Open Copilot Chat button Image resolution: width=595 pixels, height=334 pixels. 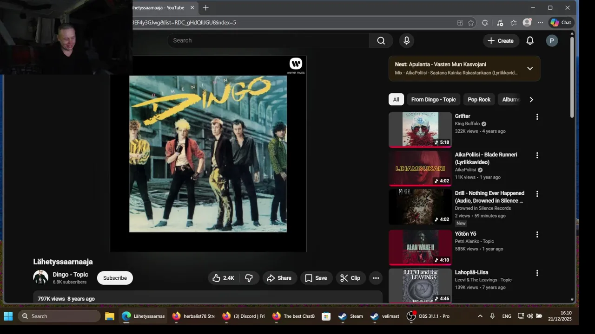561,22
